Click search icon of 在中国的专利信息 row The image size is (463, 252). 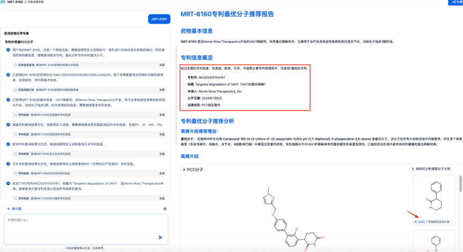16,198
